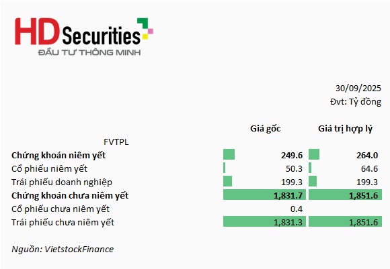Screen dimensions: 390x269
Task: Click the yellow square in the logo
Action: click(145, 37)
